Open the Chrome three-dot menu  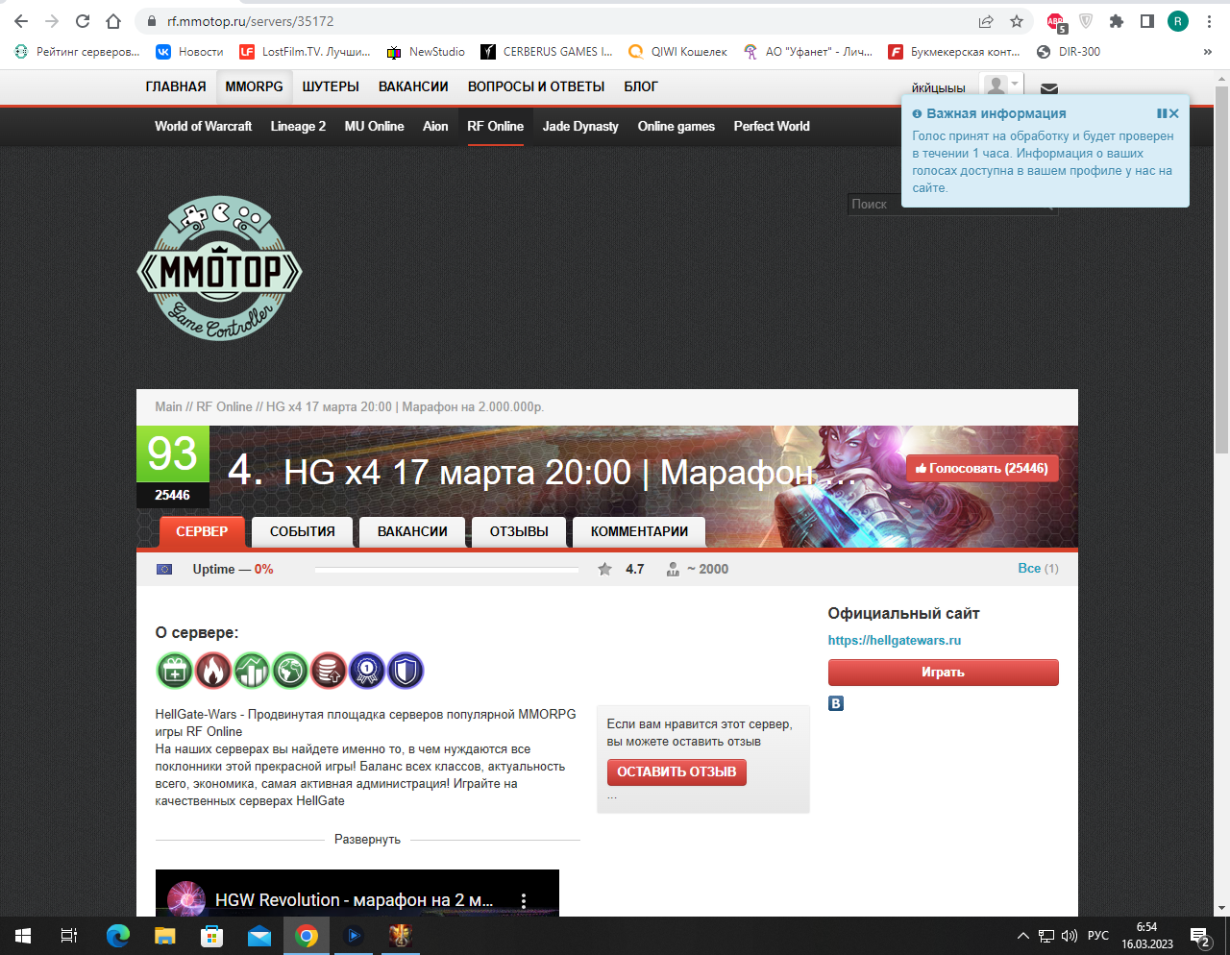[x=1209, y=21]
